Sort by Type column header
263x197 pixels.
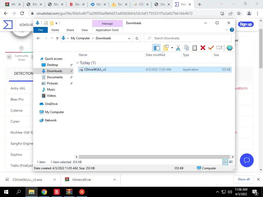(196, 55)
